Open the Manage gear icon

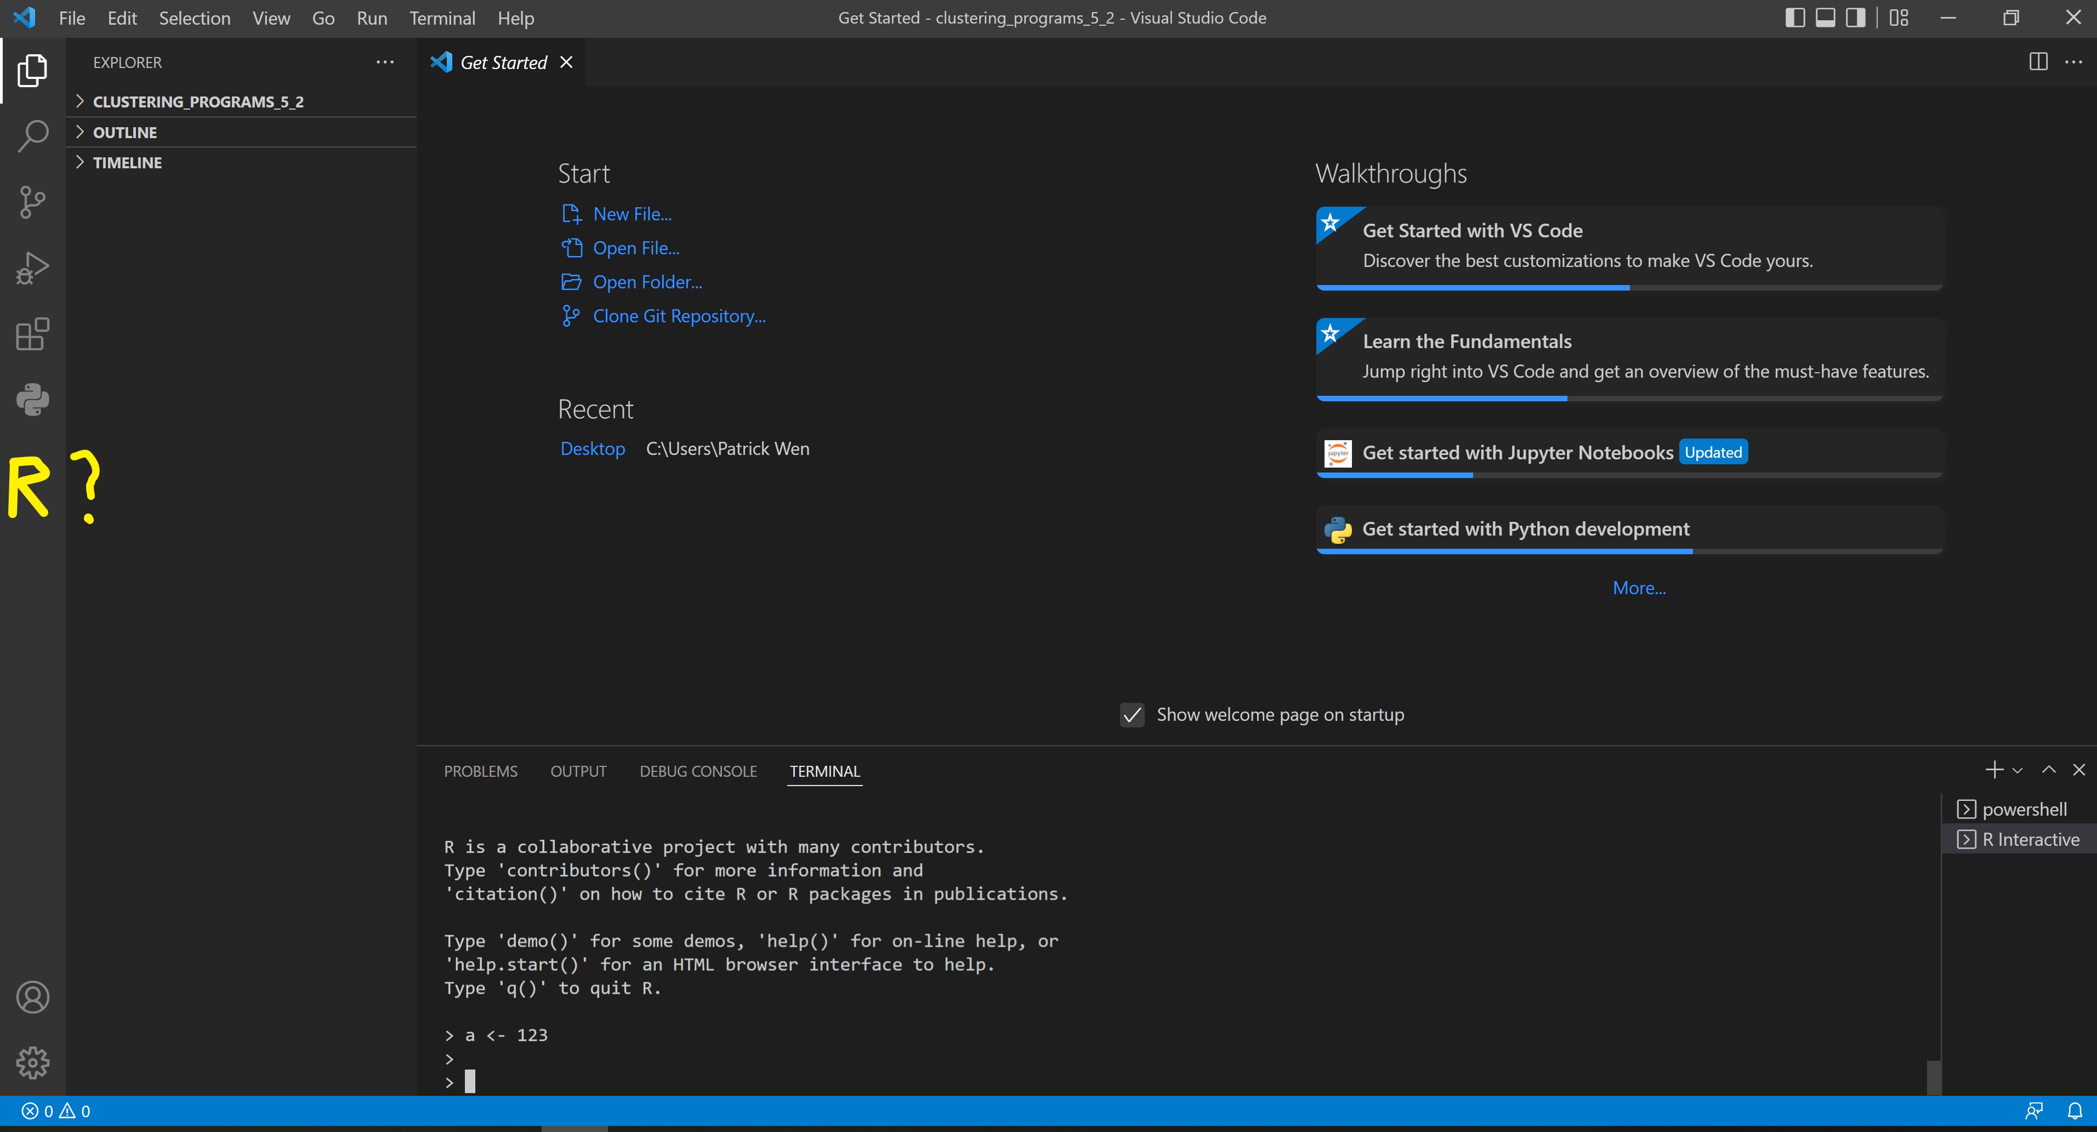pyautogui.click(x=32, y=1062)
